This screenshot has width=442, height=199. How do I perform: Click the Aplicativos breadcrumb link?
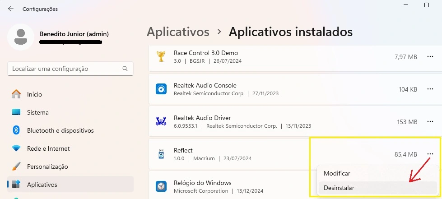(x=178, y=32)
